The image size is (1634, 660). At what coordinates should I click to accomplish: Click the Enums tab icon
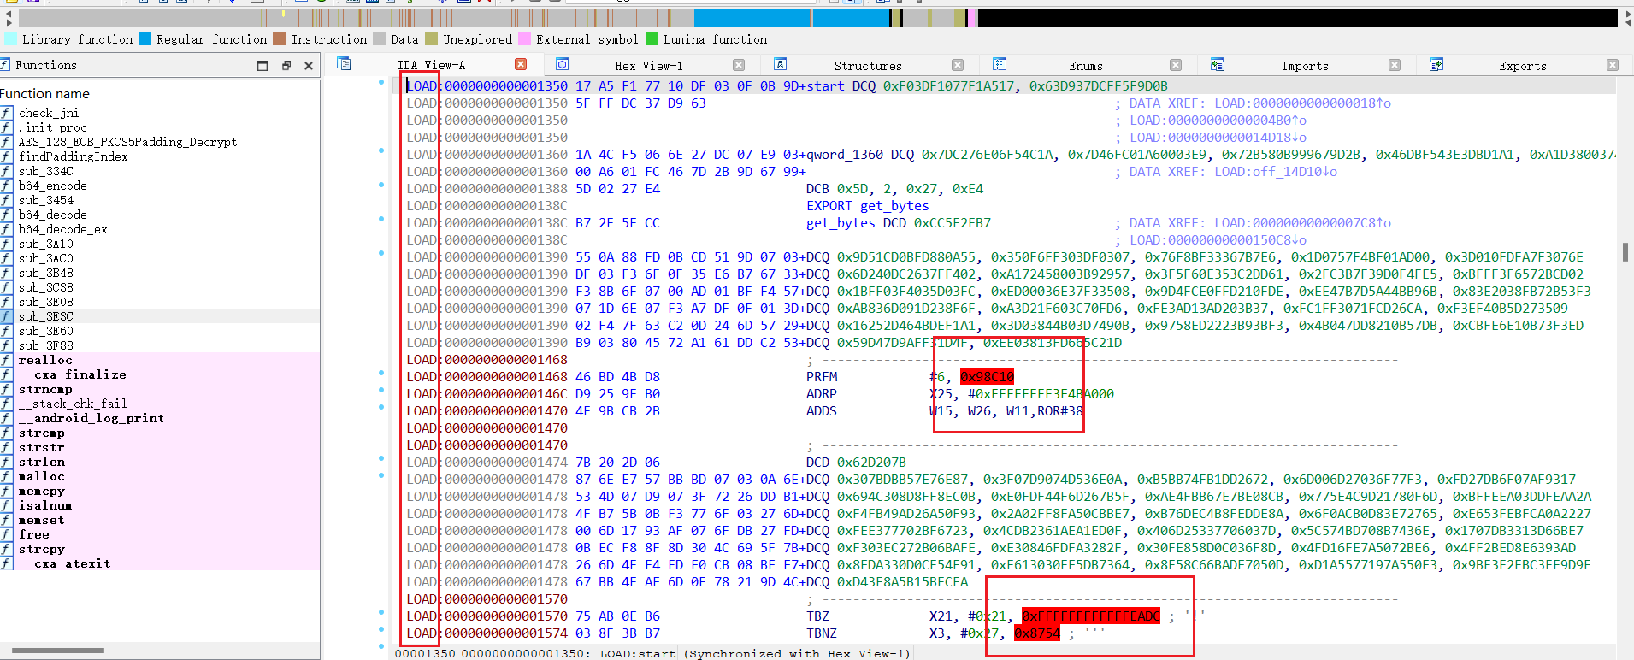(x=1000, y=64)
